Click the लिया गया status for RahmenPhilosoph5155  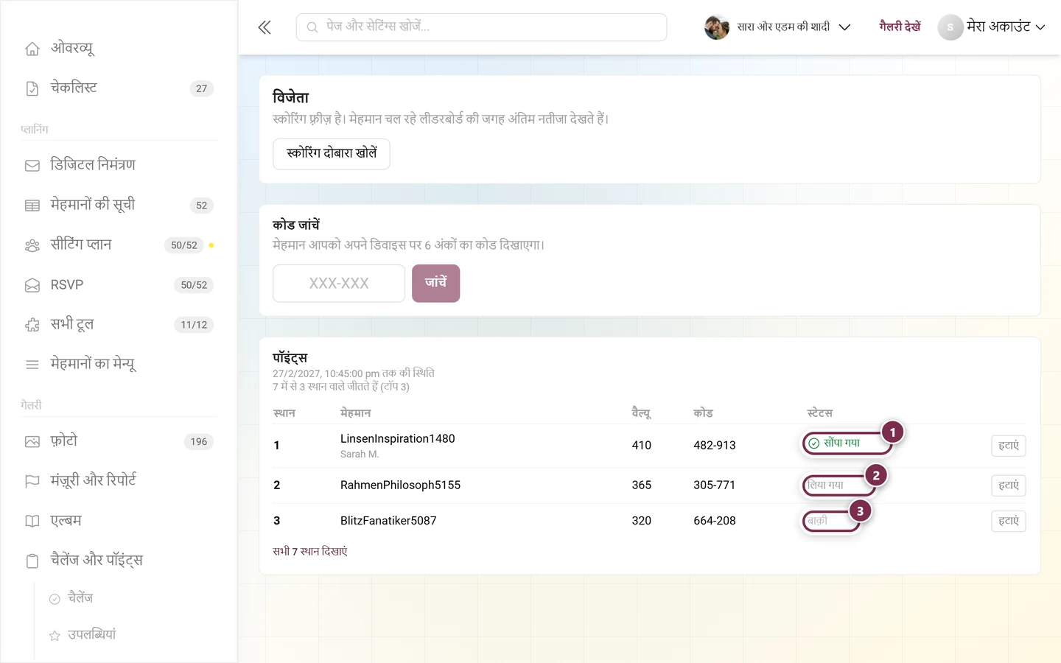pyautogui.click(x=826, y=485)
